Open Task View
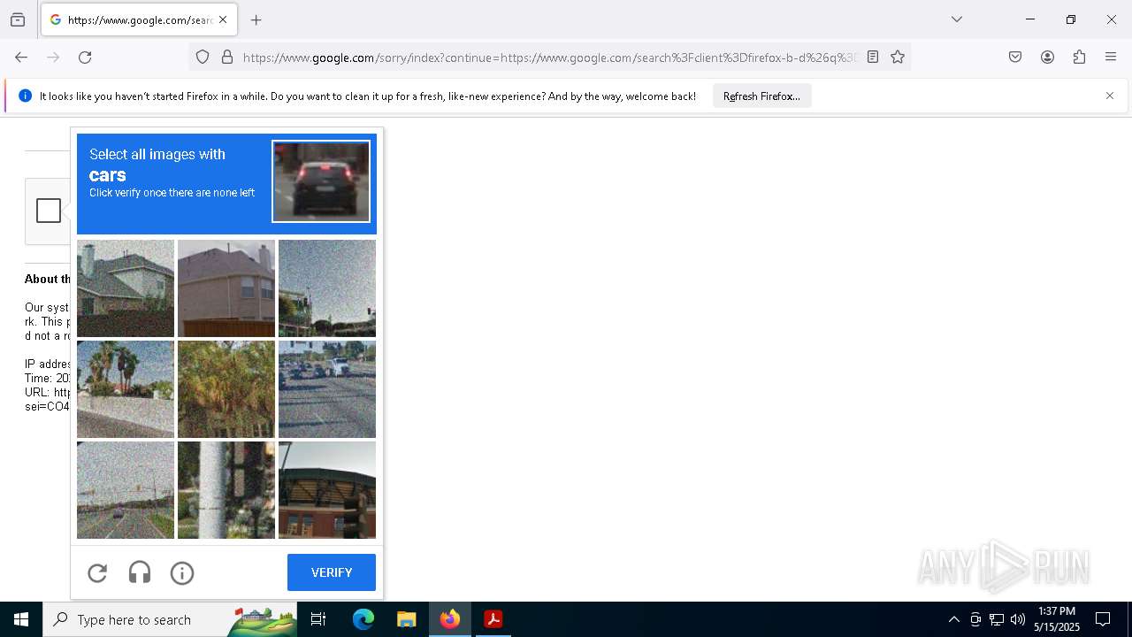1132x637 pixels. point(318,619)
